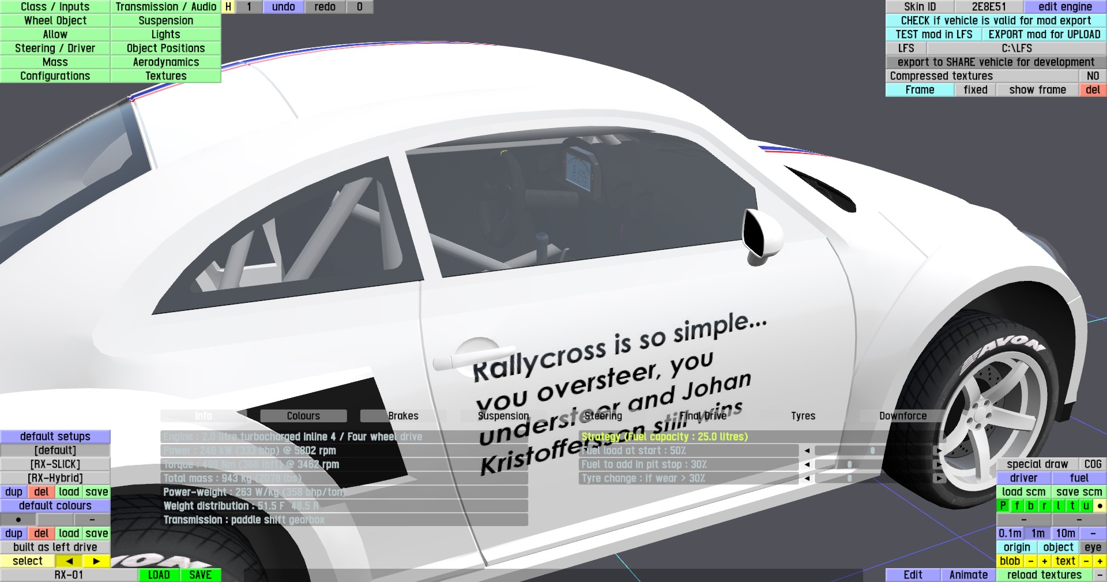
Task: Click the C:\LFS path field
Action: tap(1017, 48)
